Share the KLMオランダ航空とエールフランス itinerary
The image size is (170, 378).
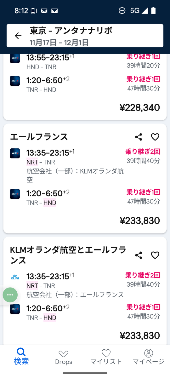pos(139,255)
